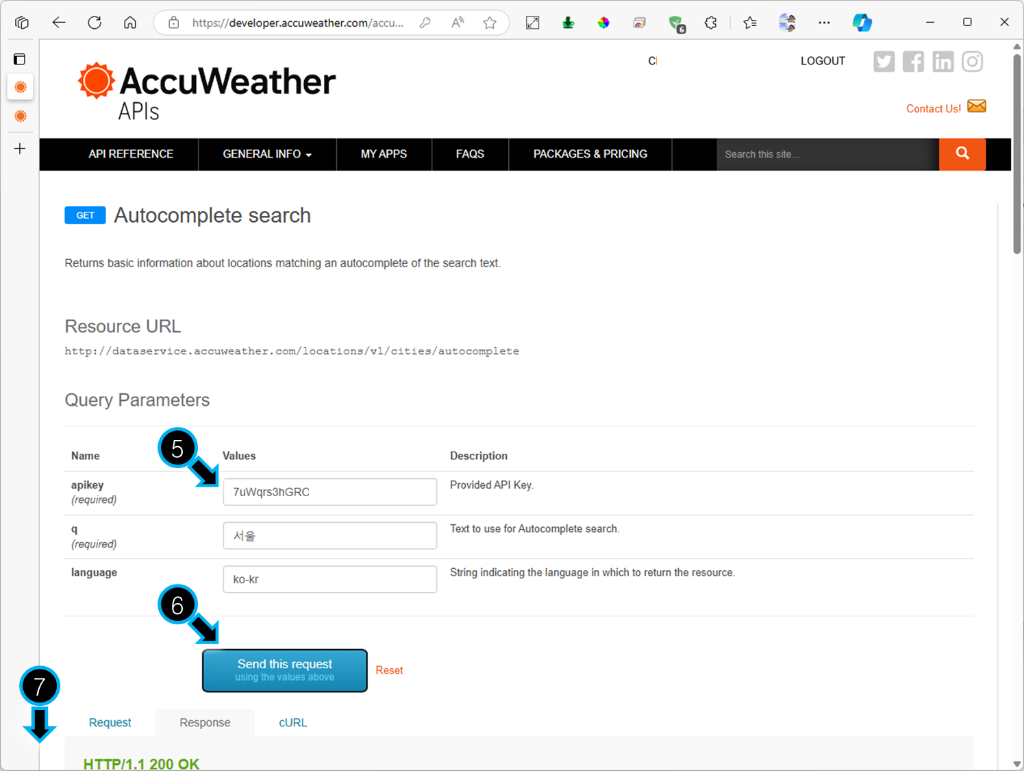This screenshot has width=1024, height=771.
Task: Click the Contact Us! link
Action: click(934, 108)
